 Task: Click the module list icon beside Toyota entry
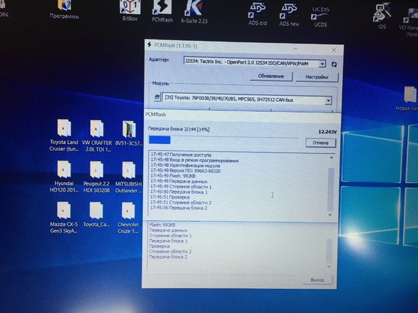pyautogui.click(x=157, y=99)
